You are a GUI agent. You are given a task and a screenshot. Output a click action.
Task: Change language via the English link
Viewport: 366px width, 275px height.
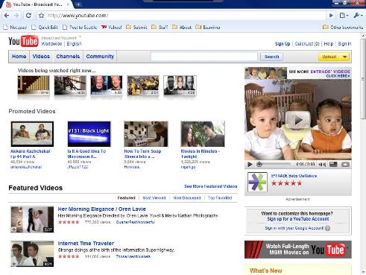74,44
